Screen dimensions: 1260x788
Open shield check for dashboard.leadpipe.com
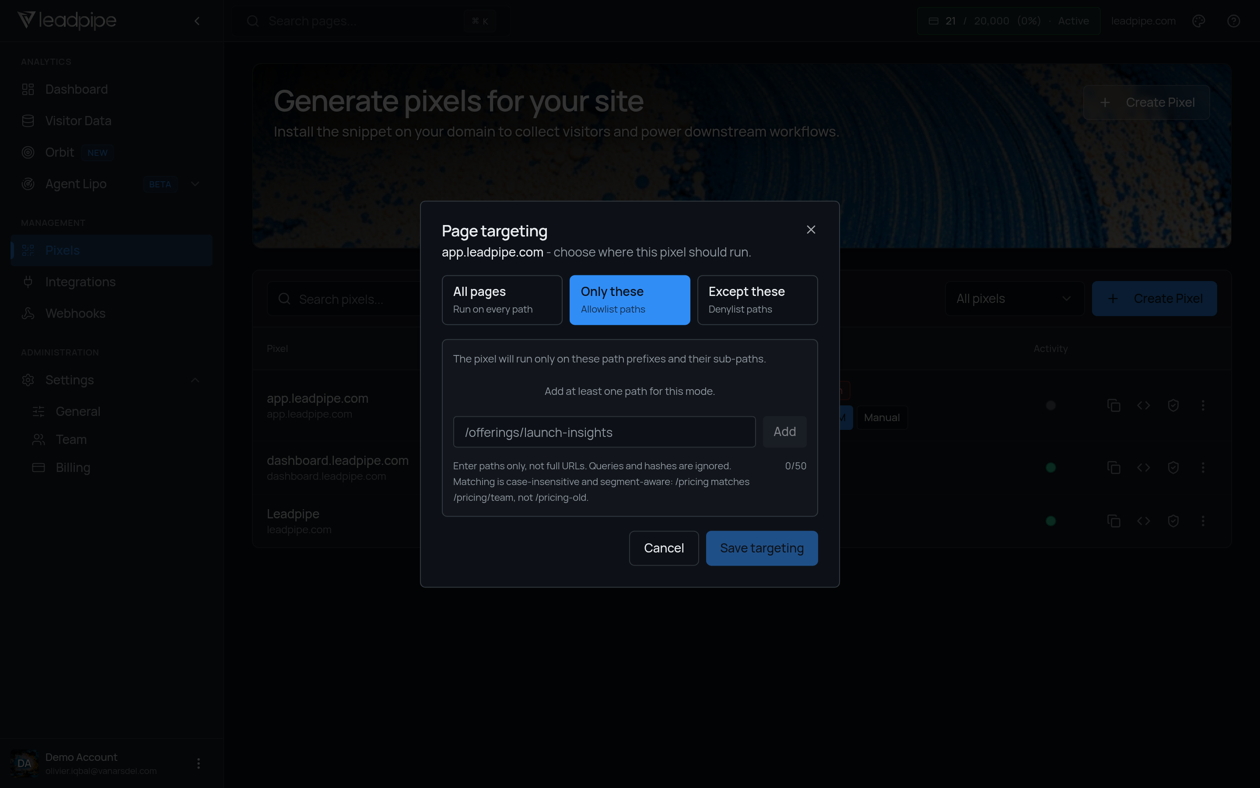pos(1173,468)
